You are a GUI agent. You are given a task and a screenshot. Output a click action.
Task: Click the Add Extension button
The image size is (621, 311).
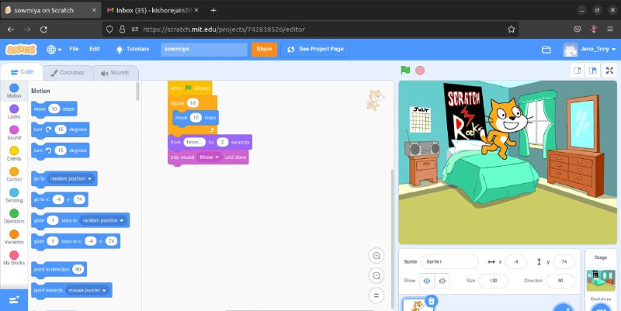13,299
